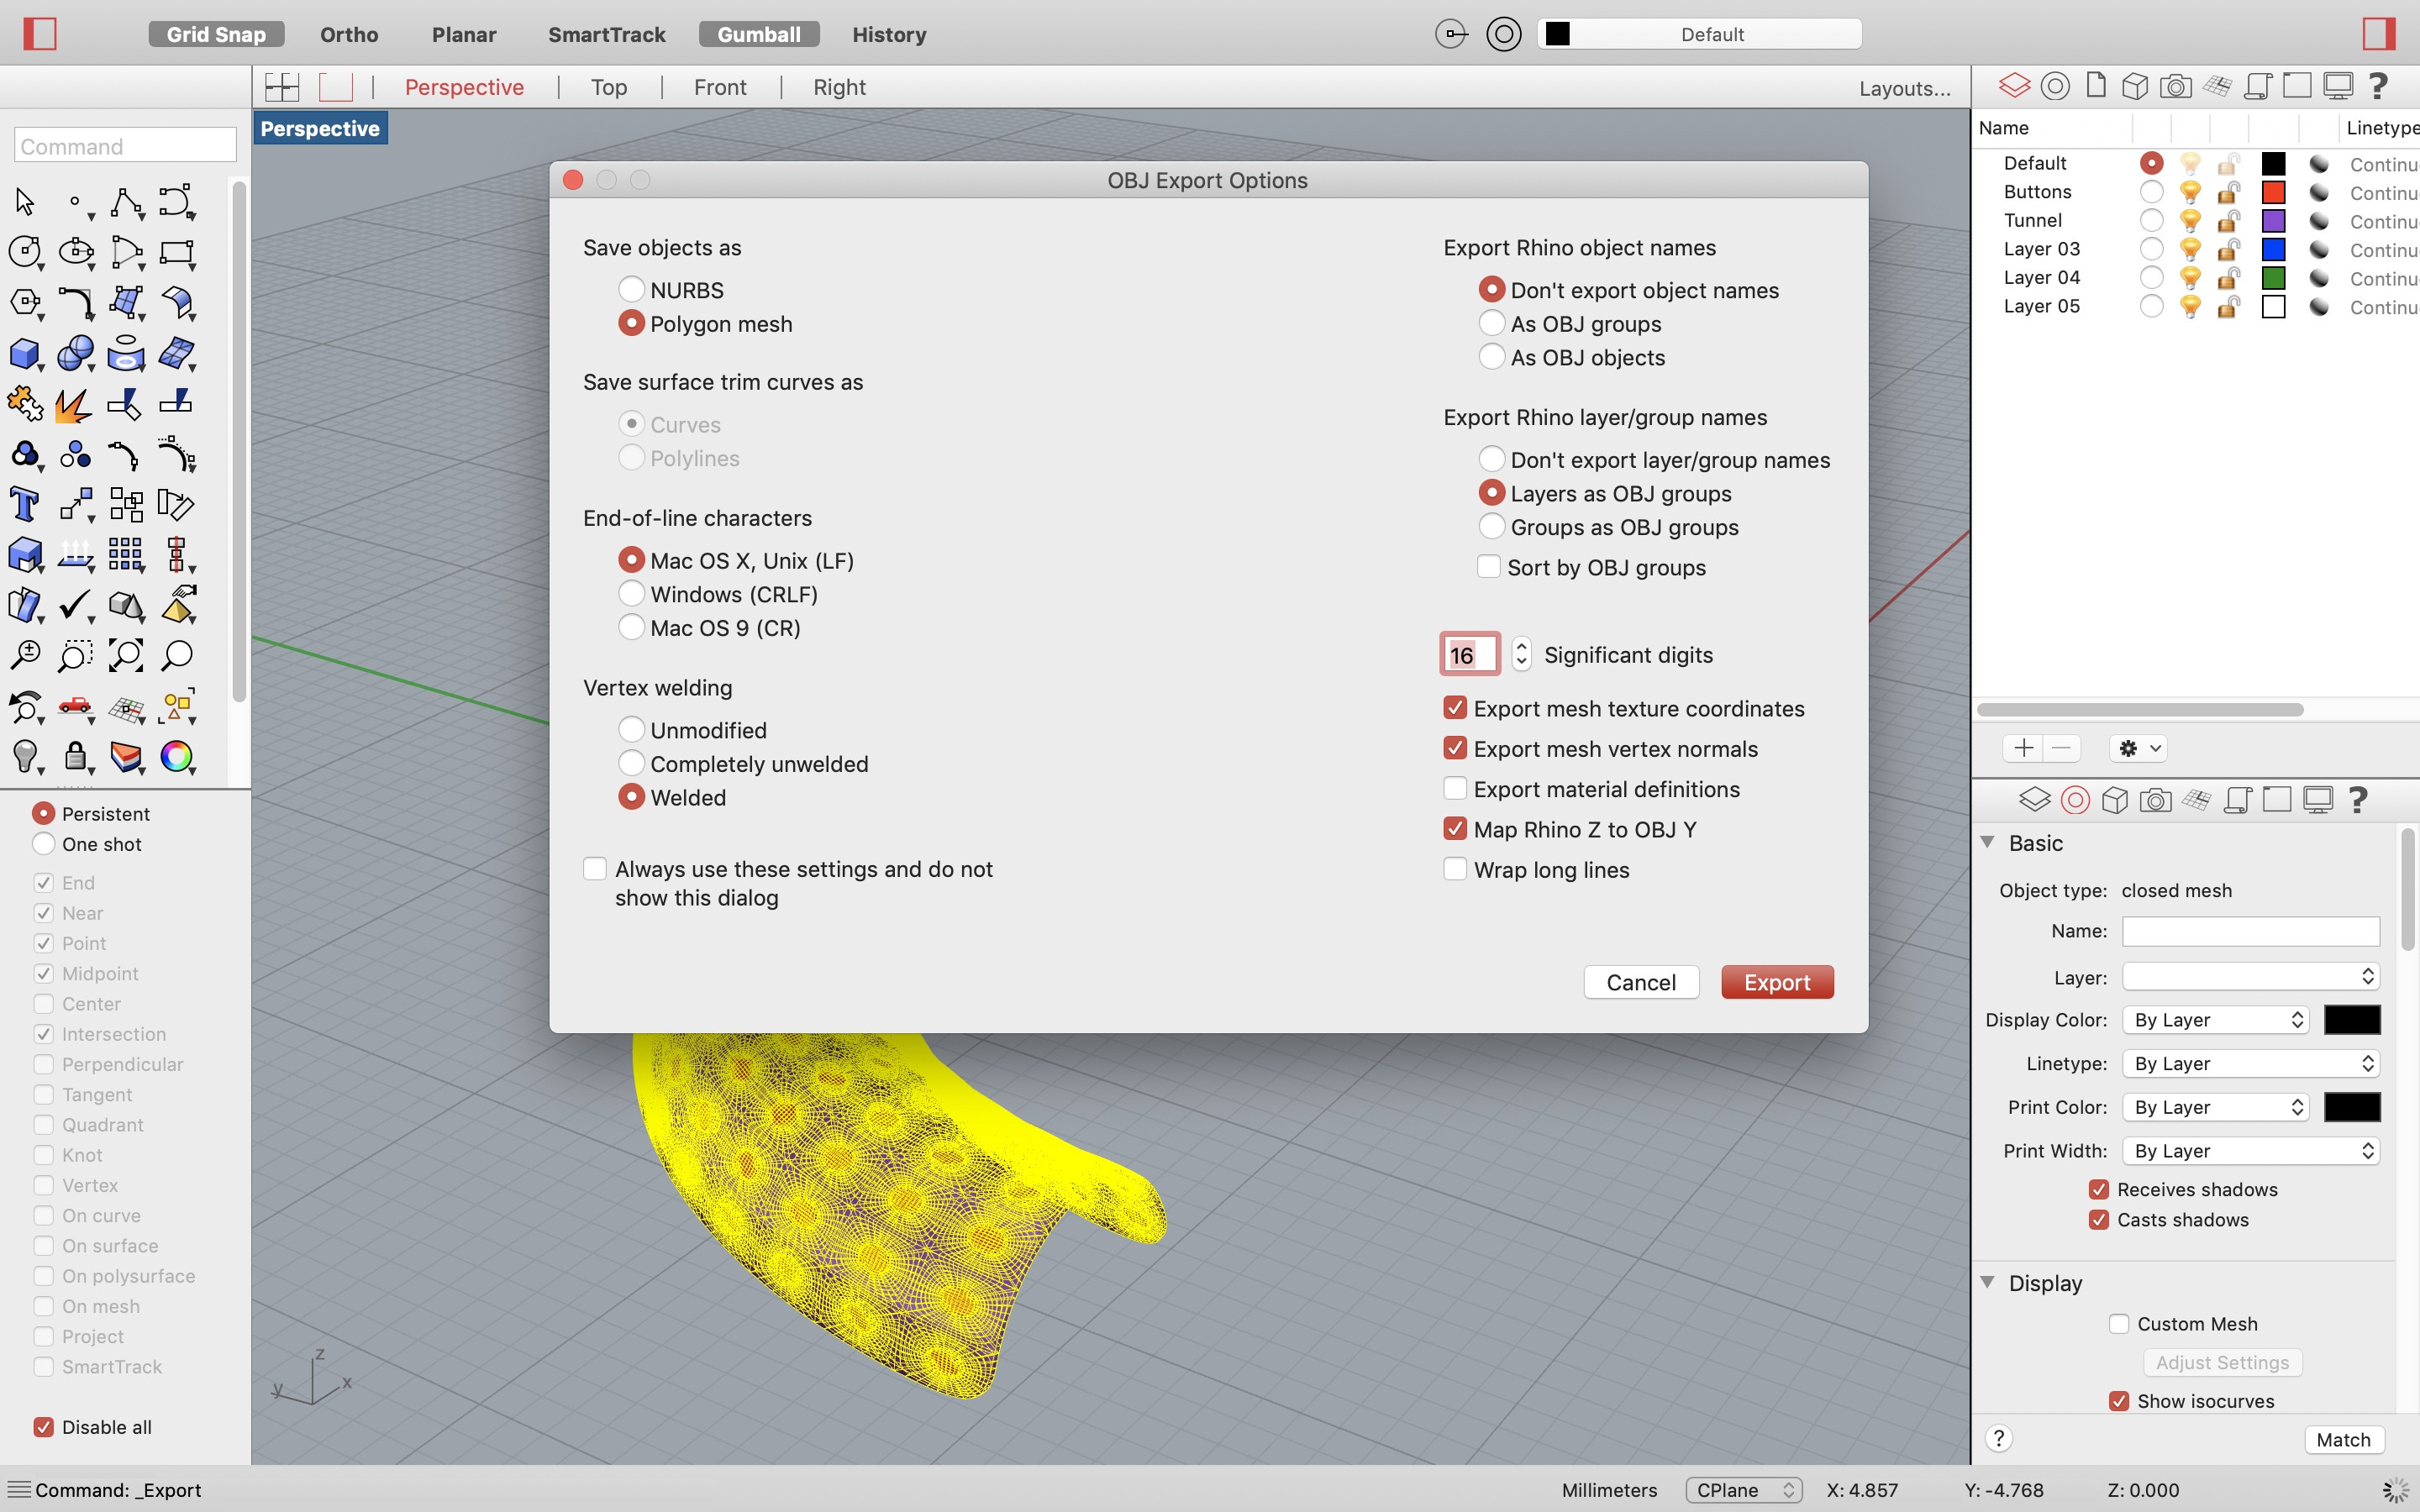The height and width of the screenshot is (1512, 2420).
Task: Toggle Ortho mode in top bar
Action: click(349, 34)
